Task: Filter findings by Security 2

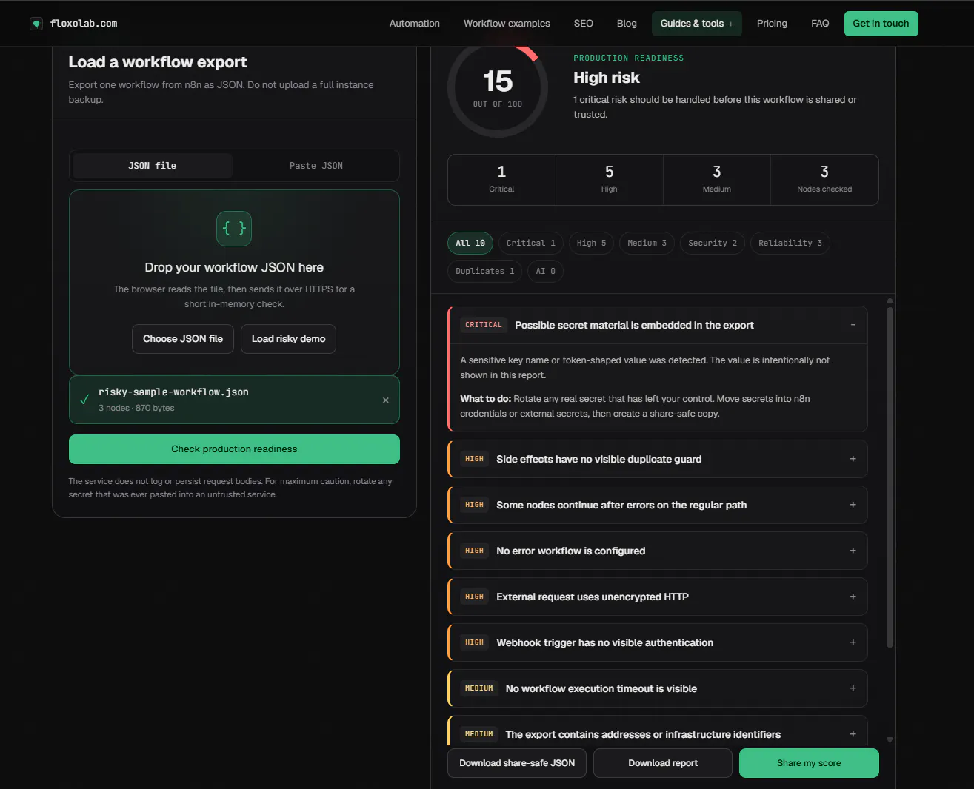Action: (x=713, y=243)
